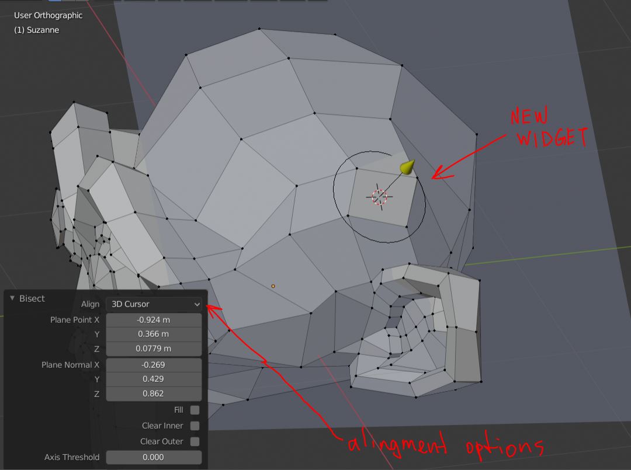Click the orange object origin dot

(273, 286)
